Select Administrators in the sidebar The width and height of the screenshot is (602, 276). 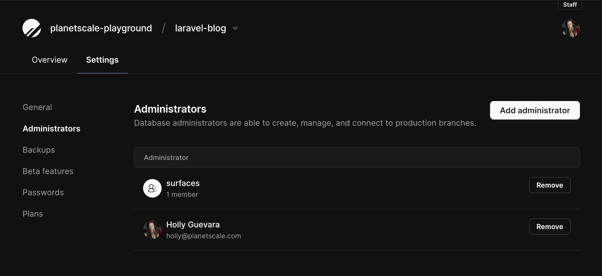[51, 128]
